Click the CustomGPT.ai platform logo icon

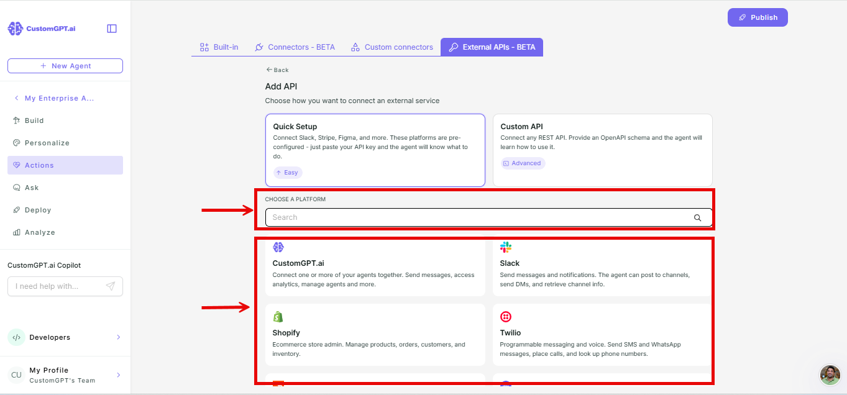point(278,247)
